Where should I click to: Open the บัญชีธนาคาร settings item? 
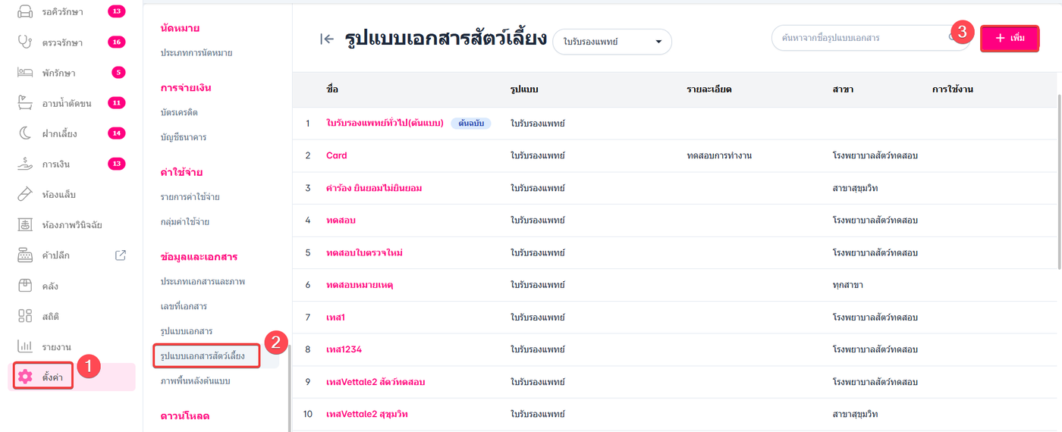pos(184,137)
